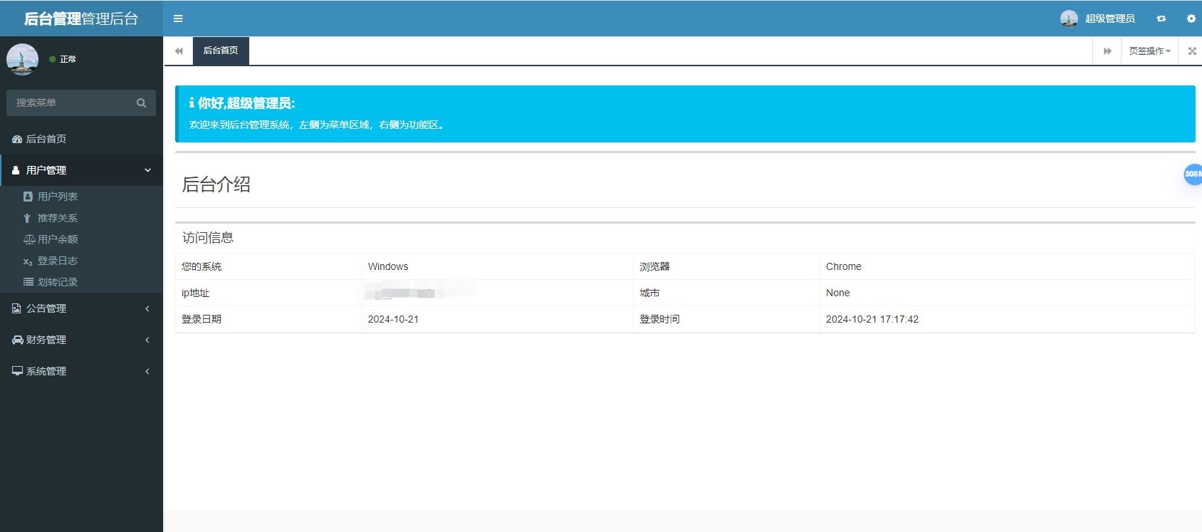
Task: Click the switch icon beside 超级管理员
Action: [x=1161, y=19]
